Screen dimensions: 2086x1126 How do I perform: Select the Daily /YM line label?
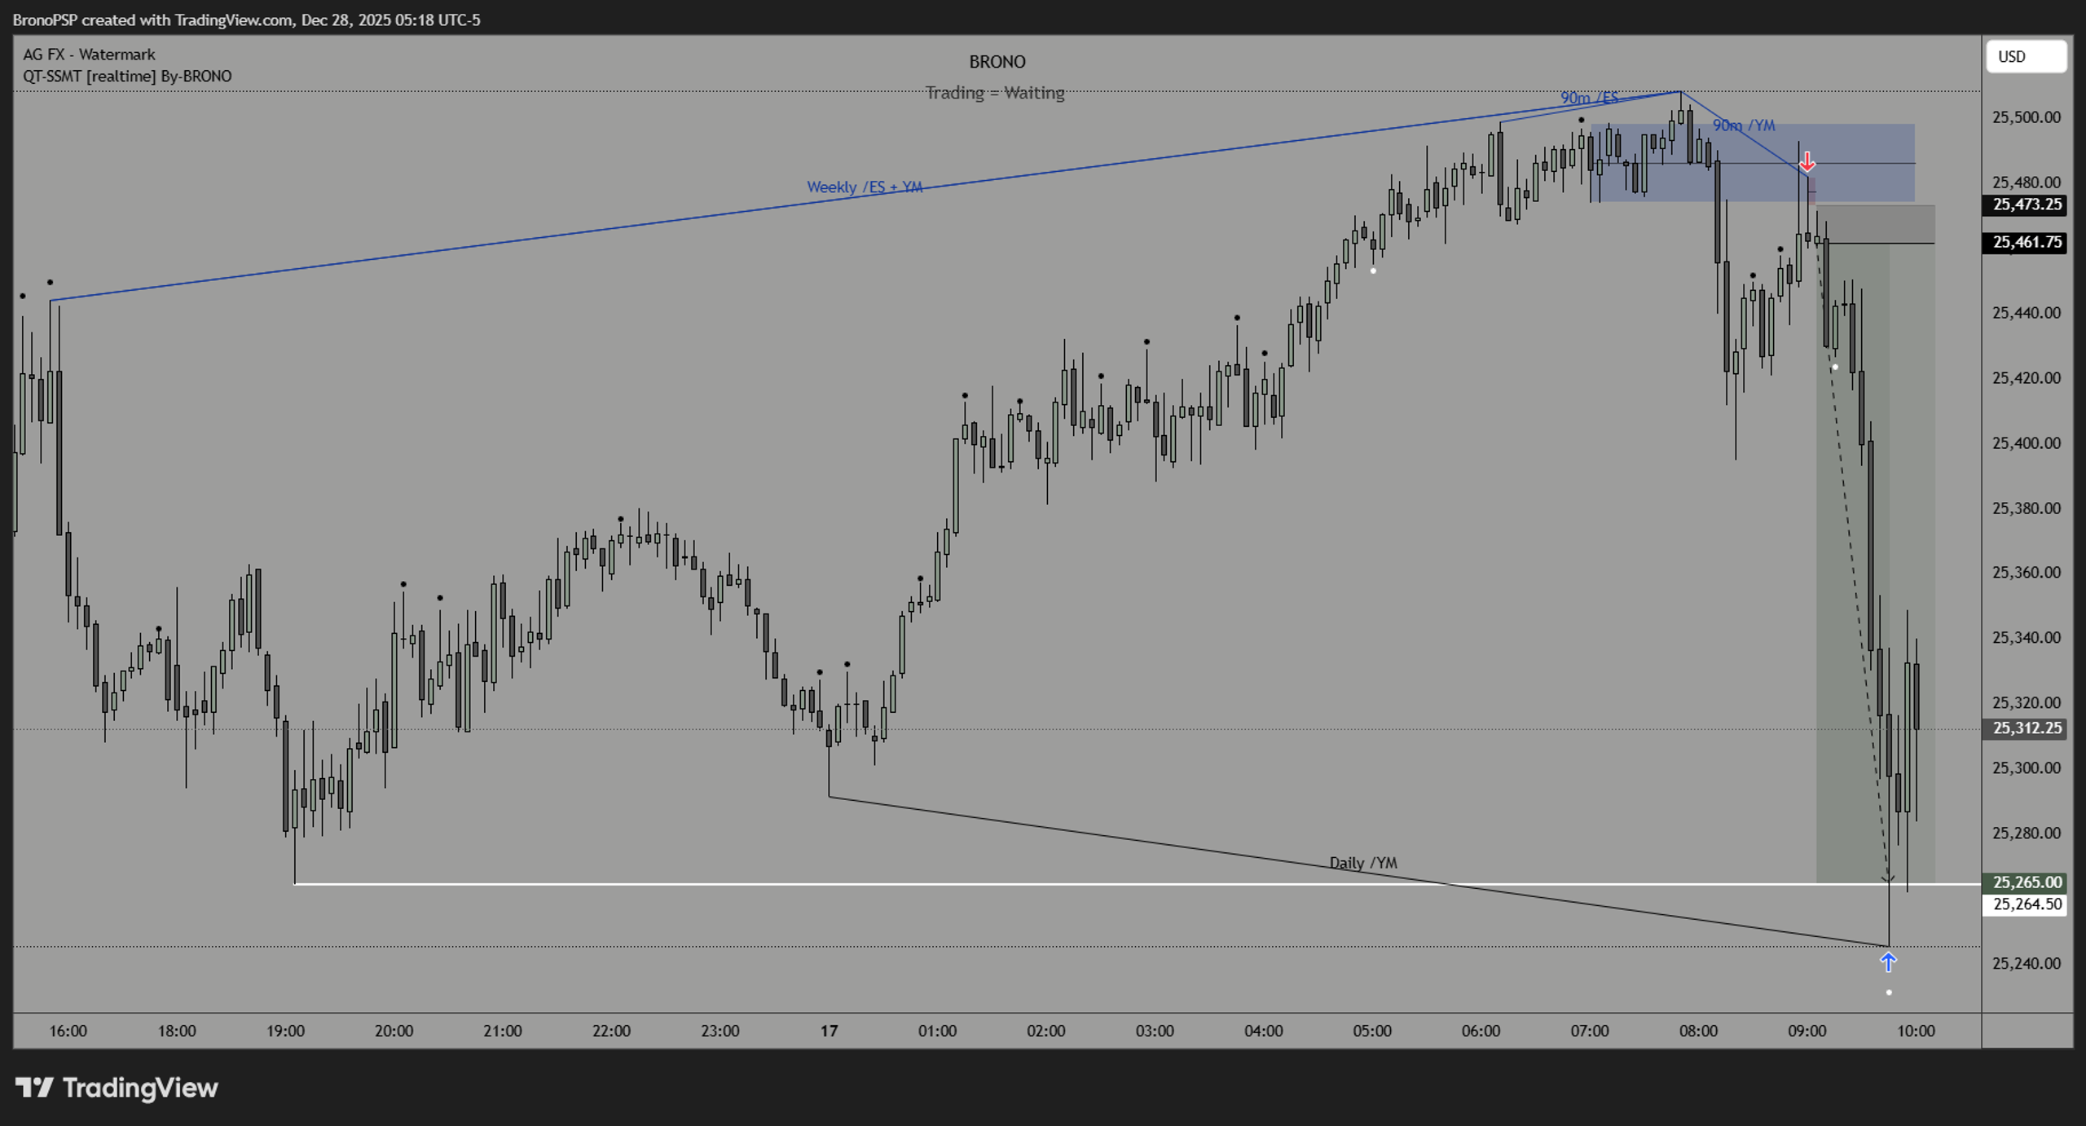tap(1363, 862)
